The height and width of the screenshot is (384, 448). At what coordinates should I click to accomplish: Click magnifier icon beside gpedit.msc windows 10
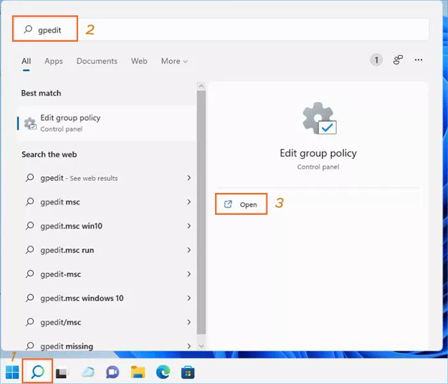tap(29, 298)
